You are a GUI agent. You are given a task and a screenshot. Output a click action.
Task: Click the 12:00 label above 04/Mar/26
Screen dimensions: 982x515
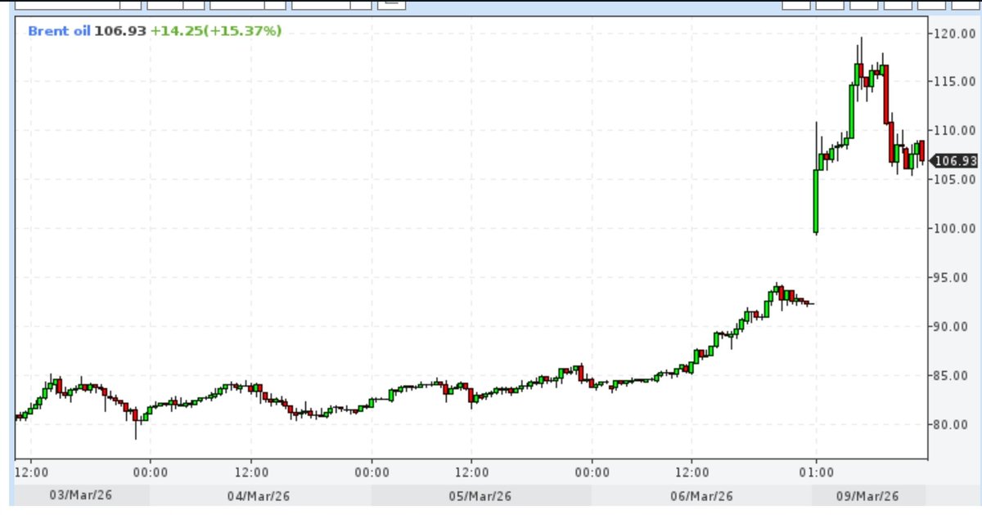click(x=250, y=472)
